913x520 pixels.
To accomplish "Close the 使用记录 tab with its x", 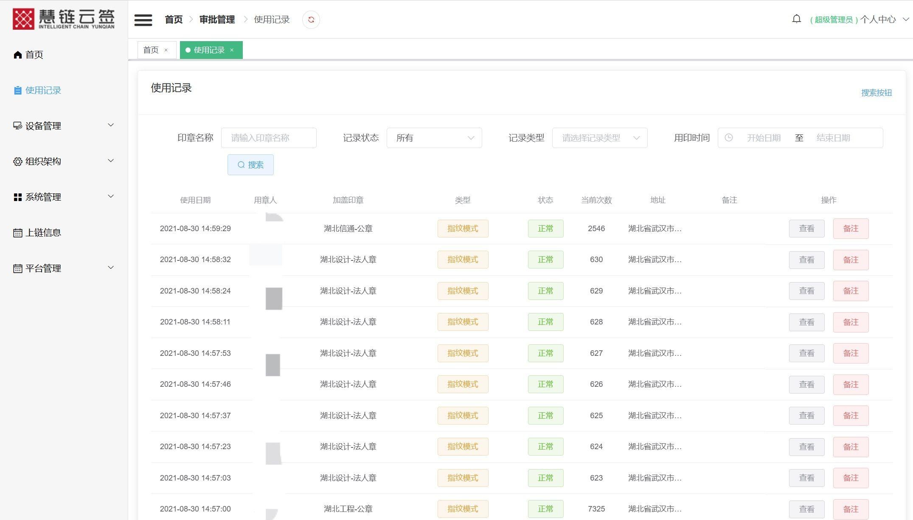I will pyautogui.click(x=232, y=50).
